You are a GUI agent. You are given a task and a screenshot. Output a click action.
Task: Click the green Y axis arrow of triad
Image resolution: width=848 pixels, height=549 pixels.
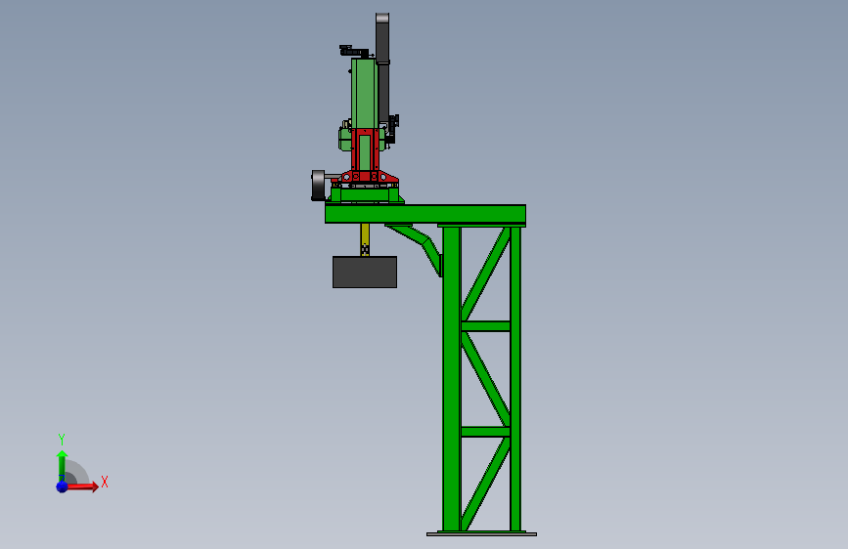pos(62,465)
